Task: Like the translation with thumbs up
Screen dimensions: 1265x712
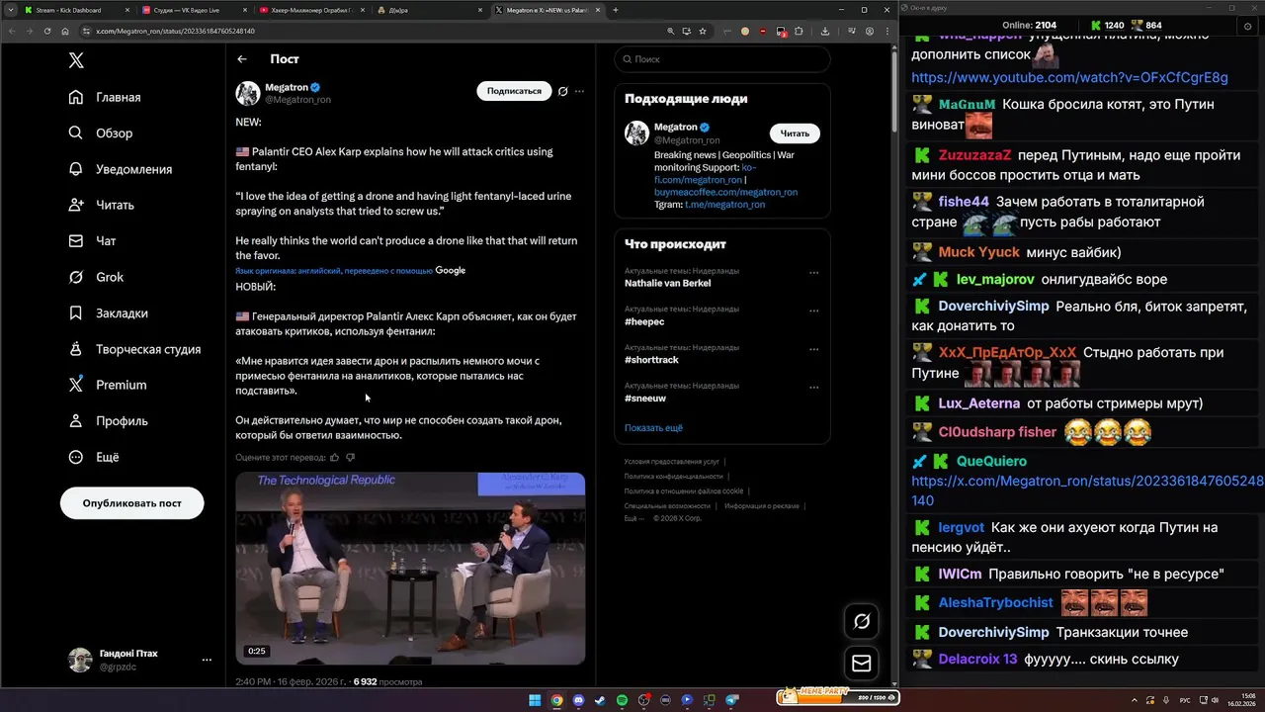Action: pyautogui.click(x=334, y=457)
